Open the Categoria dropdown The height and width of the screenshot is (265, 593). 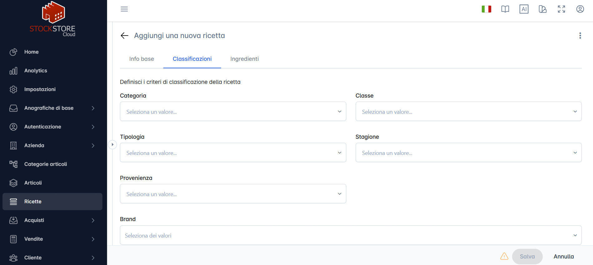coord(233,111)
